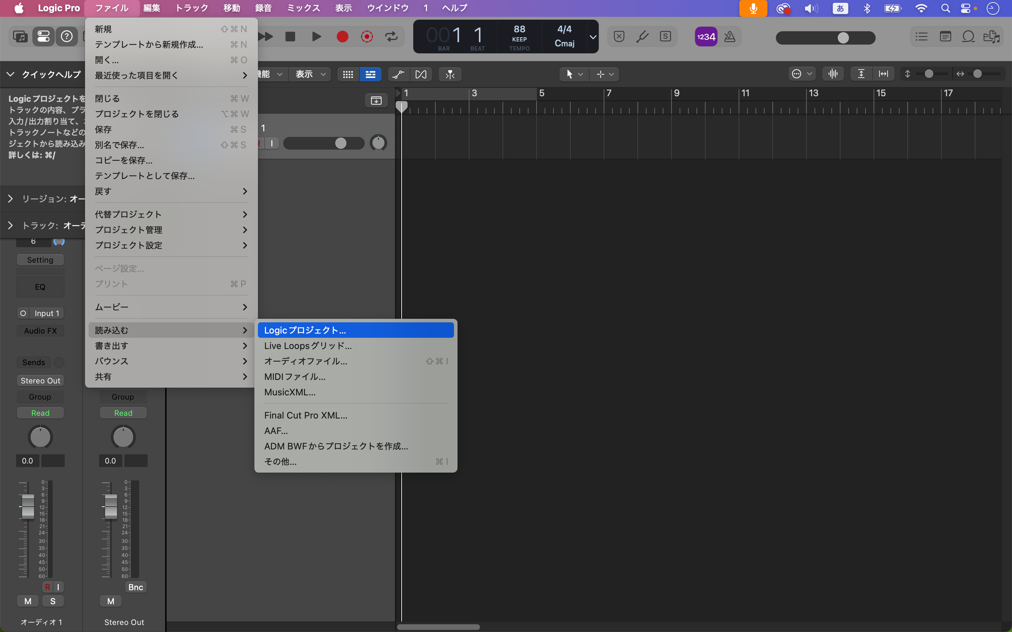Click the metronome icon
The height and width of the screenshot is (632, 1012).
click(x=730, y=37)
